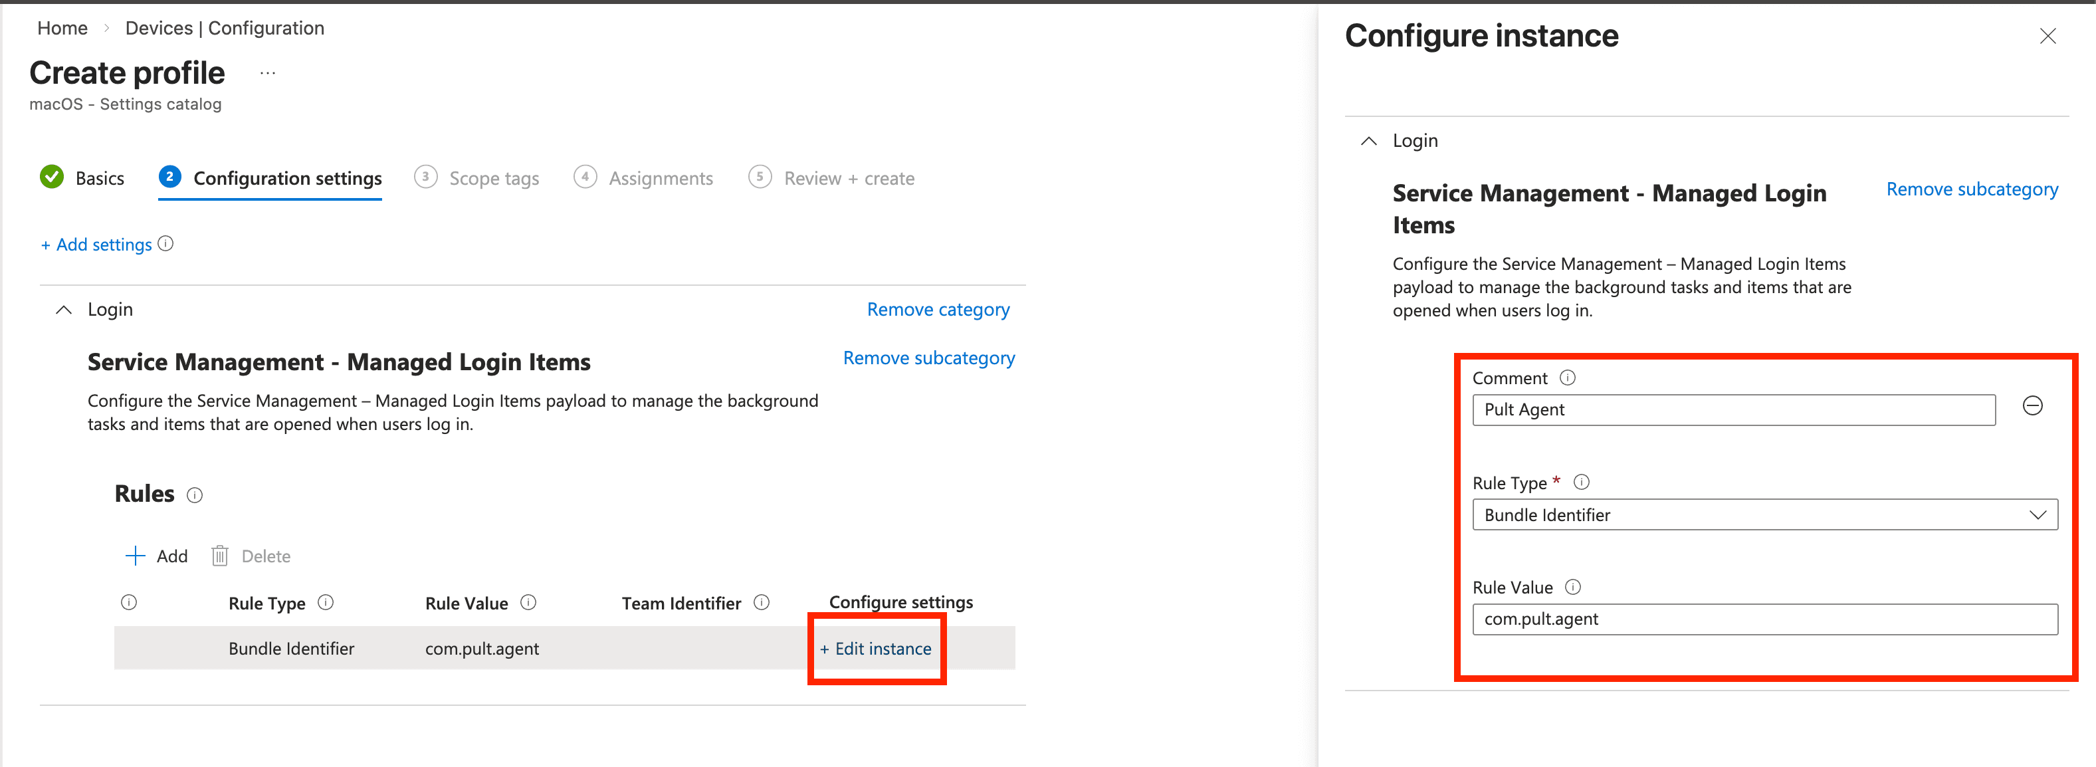Viewport: 2096px width, 767px height.
Task: Click the info icon beside Team Identifier column
Action: [762, 603]
